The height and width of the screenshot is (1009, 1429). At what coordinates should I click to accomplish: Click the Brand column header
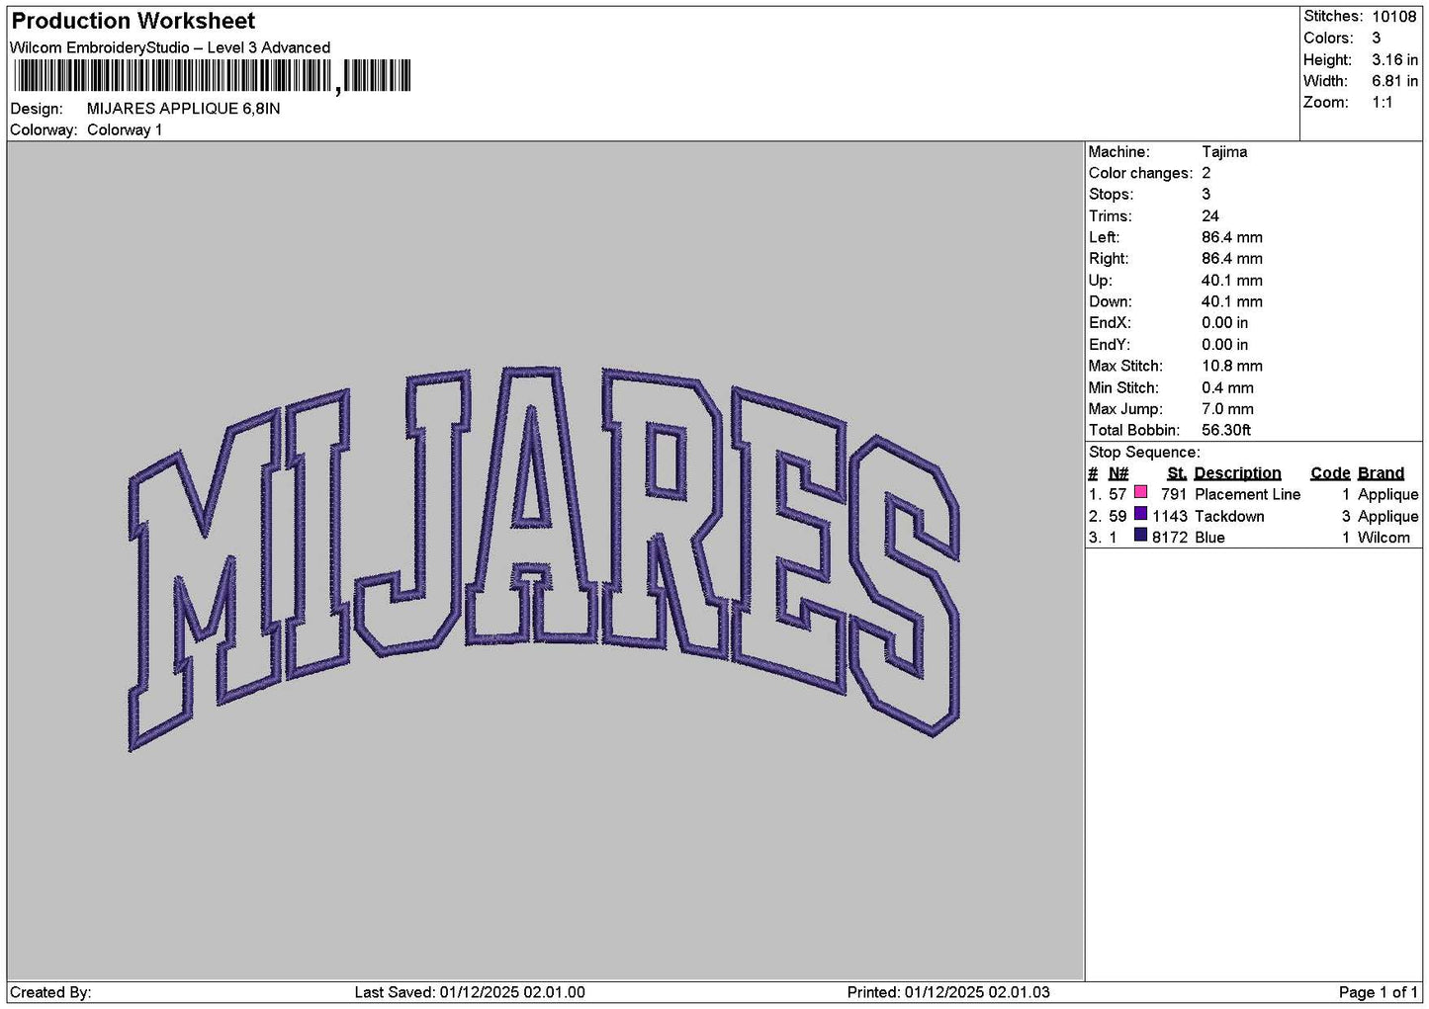pyautogui.click(x=1381, y=473)
